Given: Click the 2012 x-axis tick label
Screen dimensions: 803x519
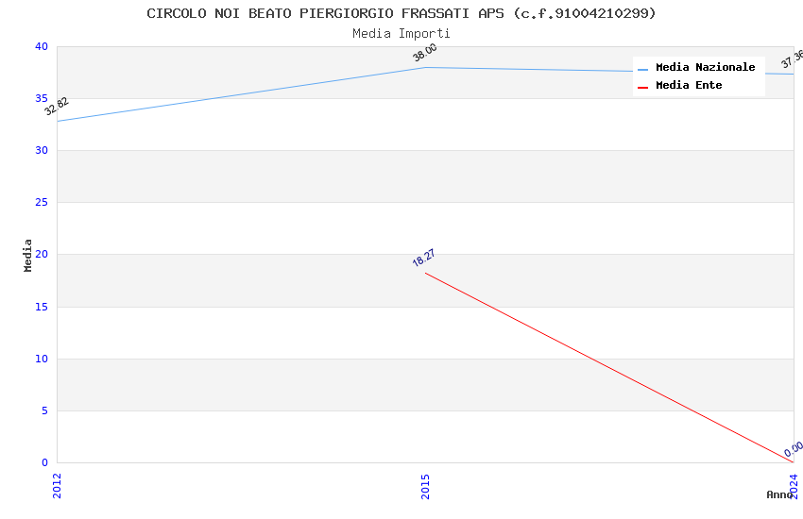Looking at the screenshot, I should (x=57, y=485).
